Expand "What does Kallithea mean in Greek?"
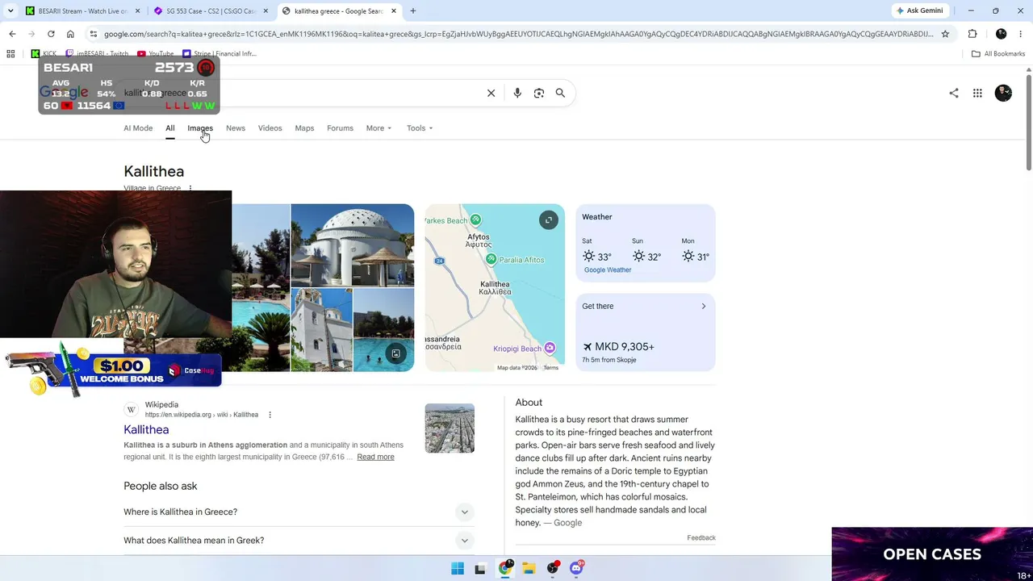1033x581 pixels. coord(297,541)
